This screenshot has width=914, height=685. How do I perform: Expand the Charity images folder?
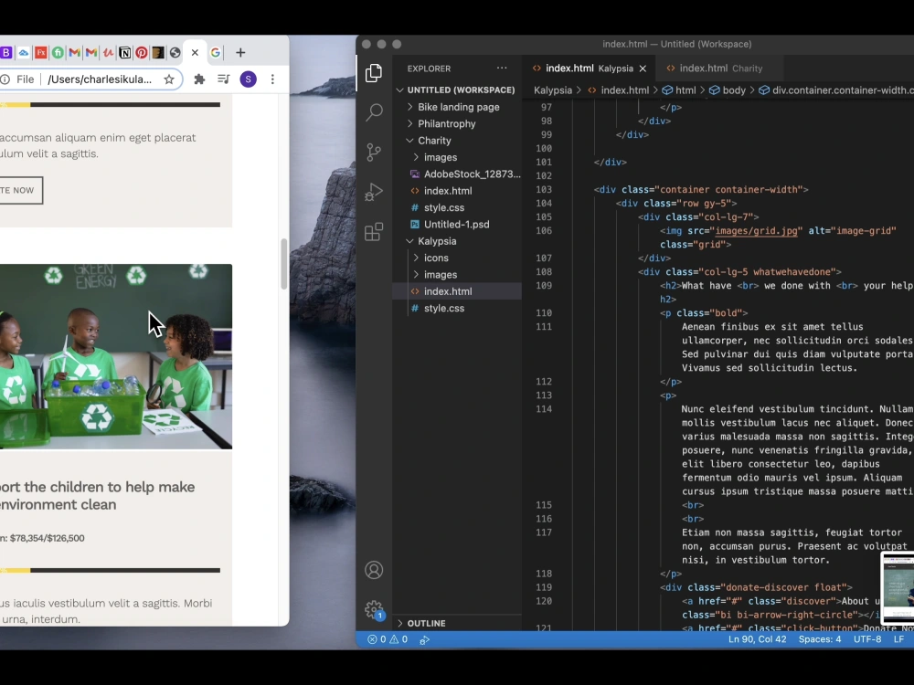point(457,157)
